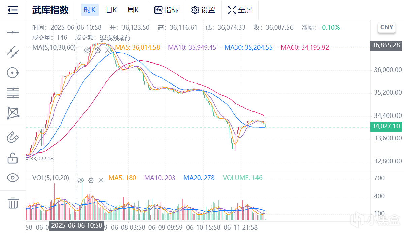This screenshot has height=234, width=412.
Task: Select the horizontal line drawing tool
Action: point(13,32)
